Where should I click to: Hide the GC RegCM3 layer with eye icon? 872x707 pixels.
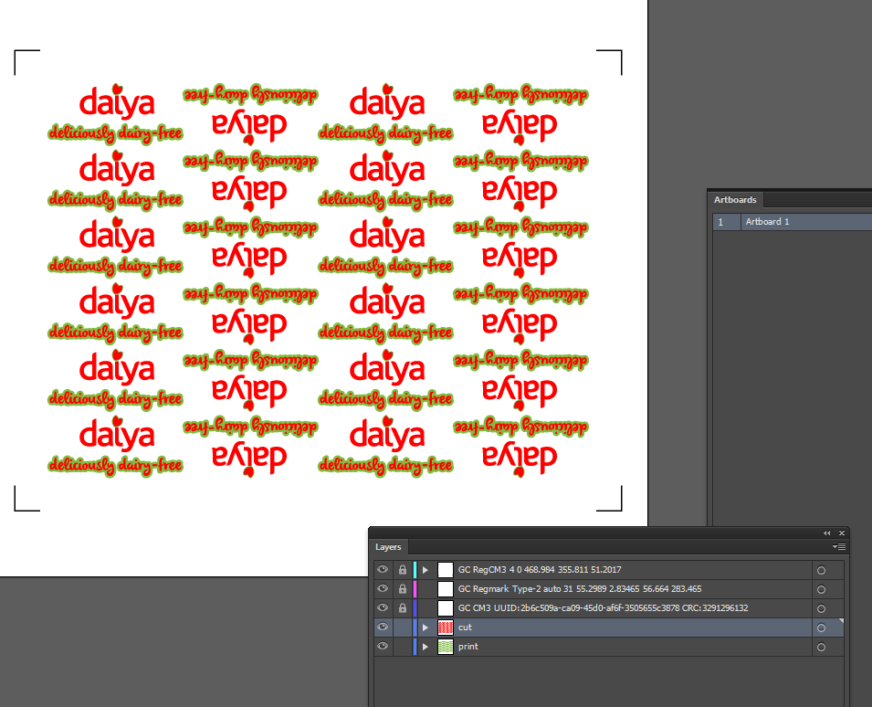point(383,570)
